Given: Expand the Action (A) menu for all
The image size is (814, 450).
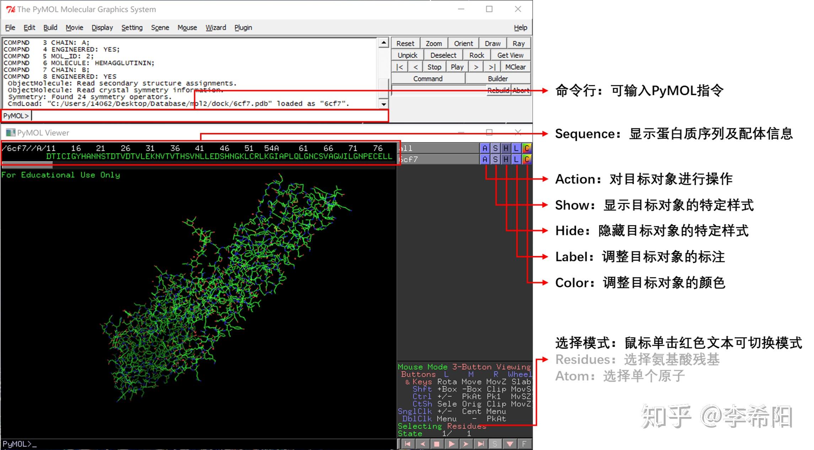Looking at the screenshot, I should [x=485, y=148].
